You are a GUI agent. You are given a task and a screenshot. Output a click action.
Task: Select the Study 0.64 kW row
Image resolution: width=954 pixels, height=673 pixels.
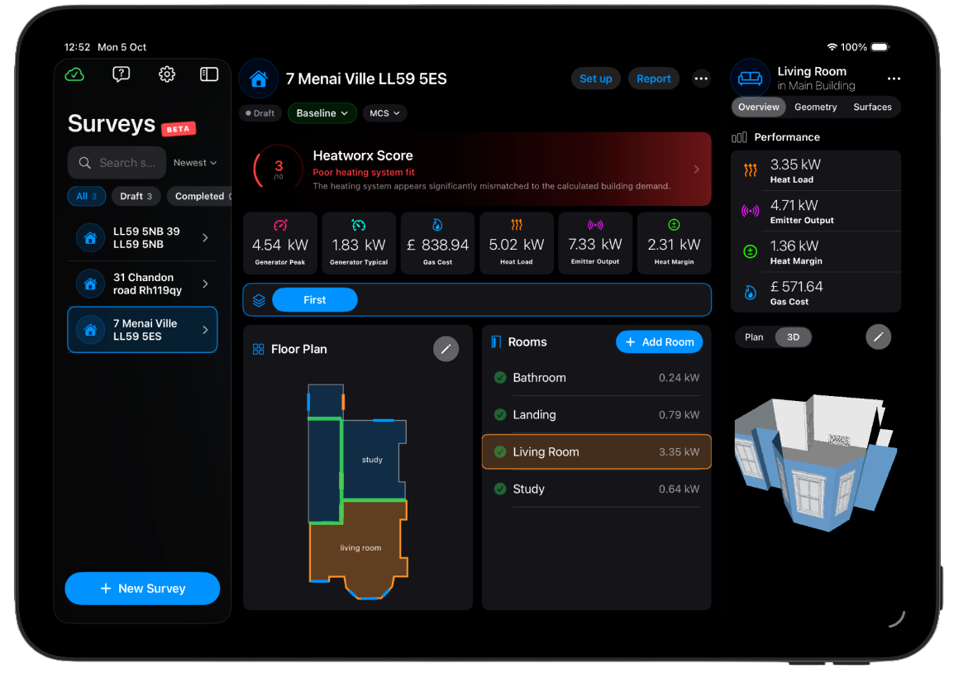597,489
